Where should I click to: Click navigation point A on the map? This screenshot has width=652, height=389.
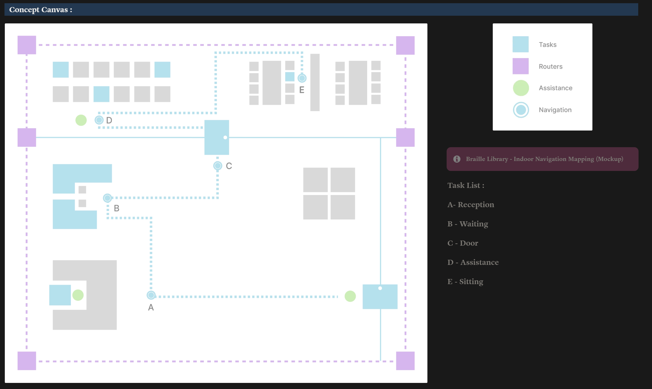point(151,295)
